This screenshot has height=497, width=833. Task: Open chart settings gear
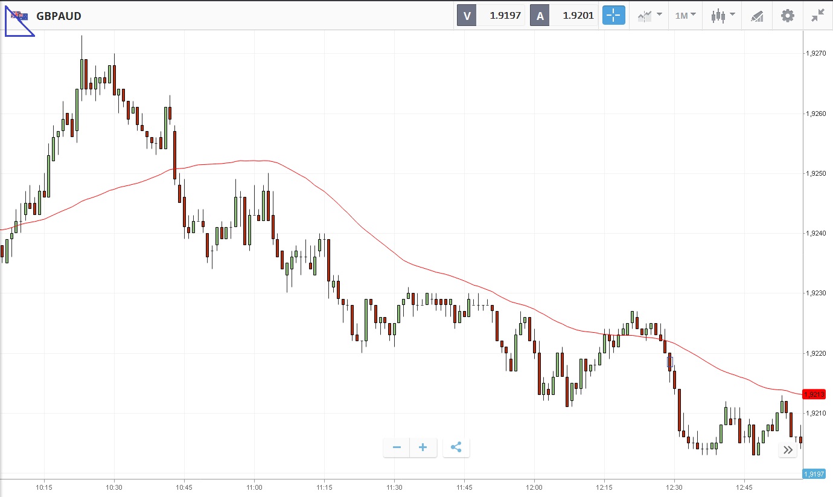(788, 16)
